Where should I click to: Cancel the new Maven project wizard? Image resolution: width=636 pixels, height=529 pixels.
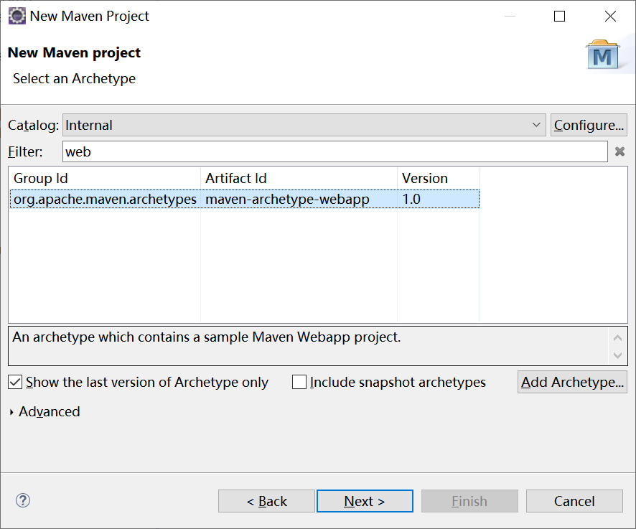tap(574, 501)
